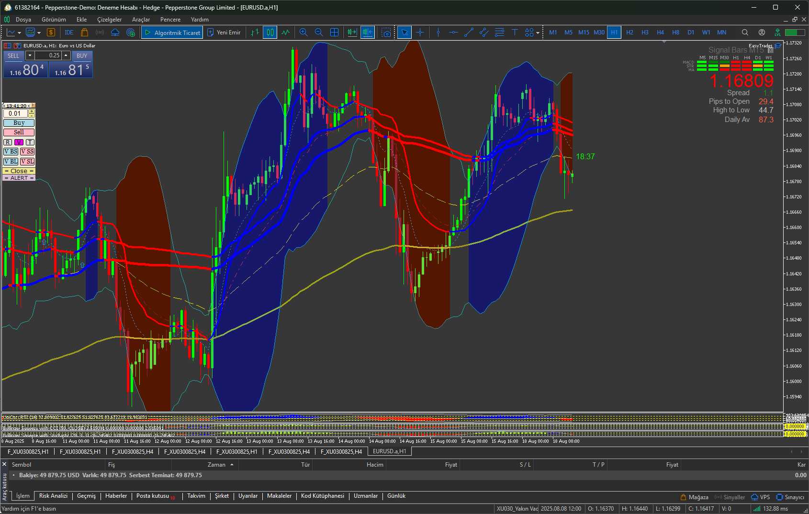Open the user account profile icon
This screenshot has height=514, width=809.
pyautogui.click(x=762, y=33)
